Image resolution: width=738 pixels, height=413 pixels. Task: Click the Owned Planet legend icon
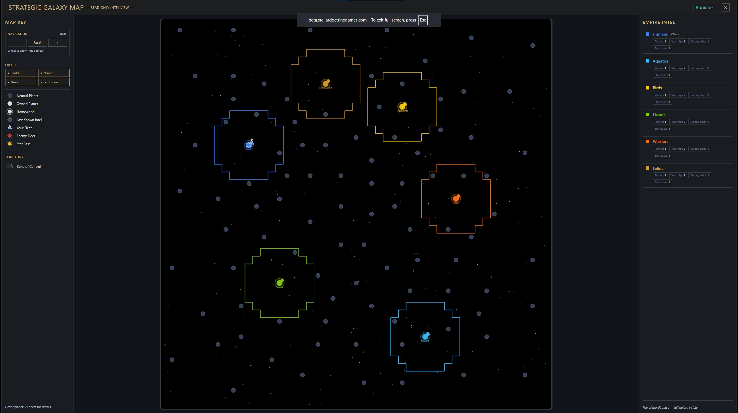pos(10,104)
